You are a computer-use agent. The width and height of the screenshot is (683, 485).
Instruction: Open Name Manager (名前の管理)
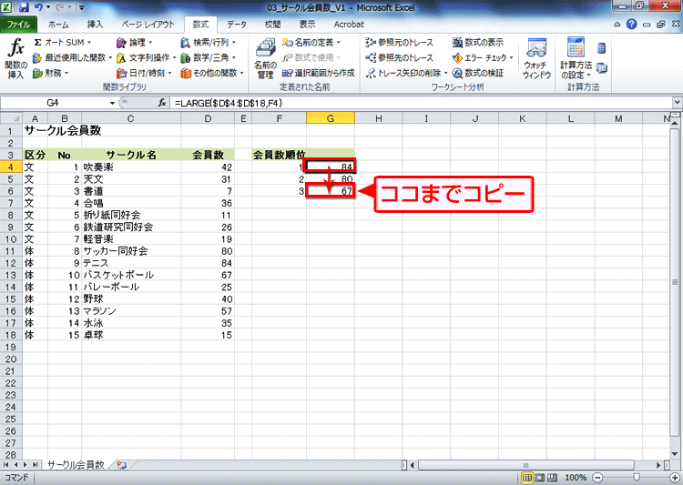point(265,59)
